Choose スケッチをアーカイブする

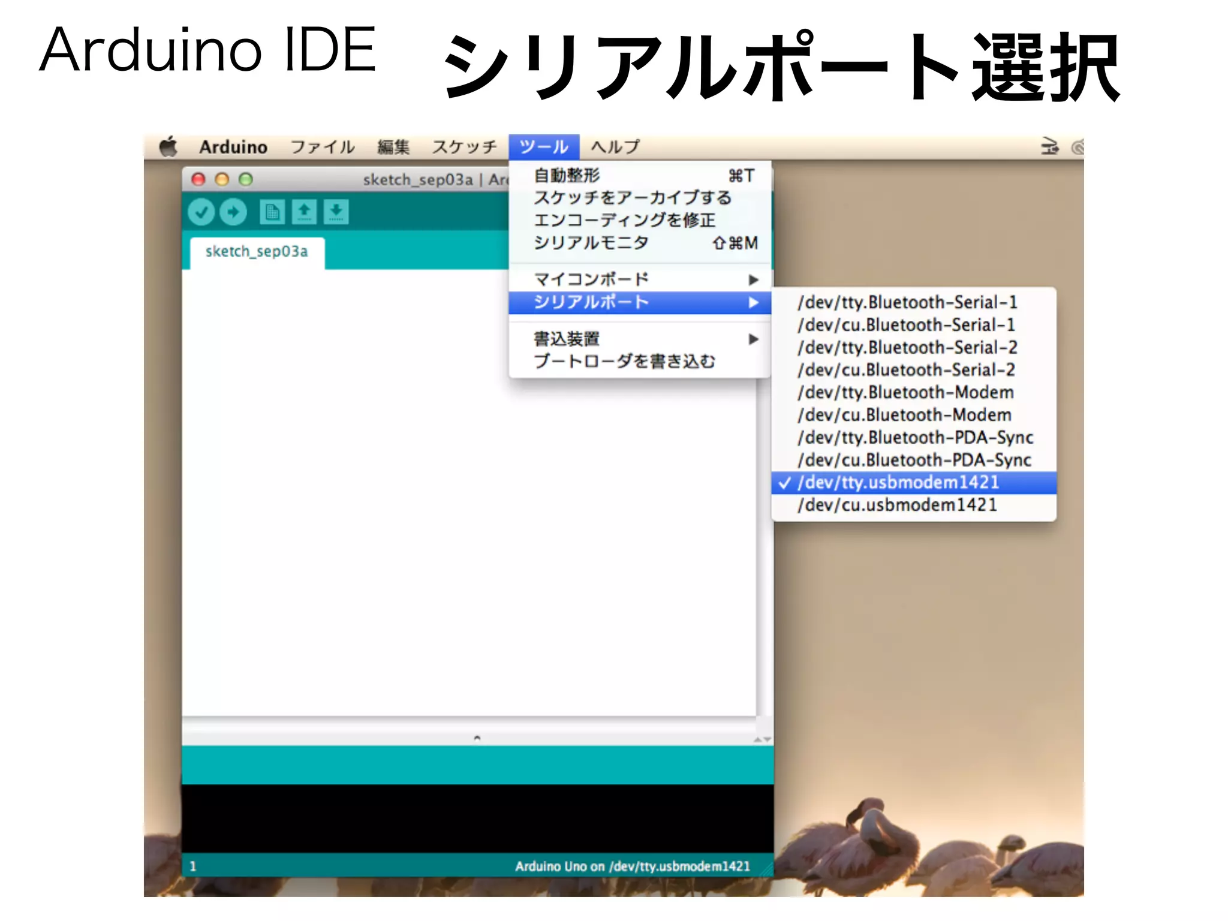640,197
